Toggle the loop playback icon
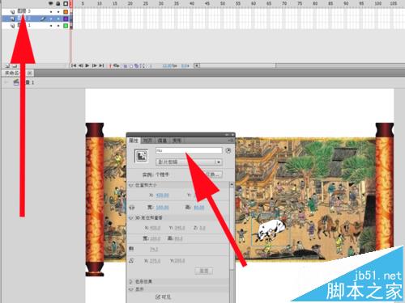The image size is (405, 303). pyautogui.click(x=117, y=65)
